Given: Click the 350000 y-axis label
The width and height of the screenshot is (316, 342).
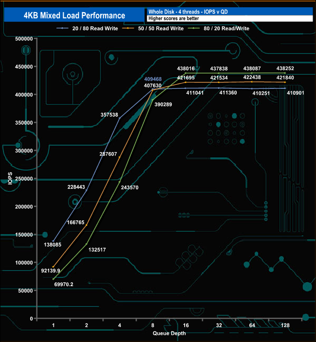Looking at the screenshot, I should click(24, 122).
